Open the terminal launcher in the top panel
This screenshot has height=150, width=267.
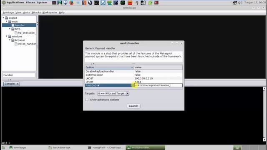click(54, 2)
